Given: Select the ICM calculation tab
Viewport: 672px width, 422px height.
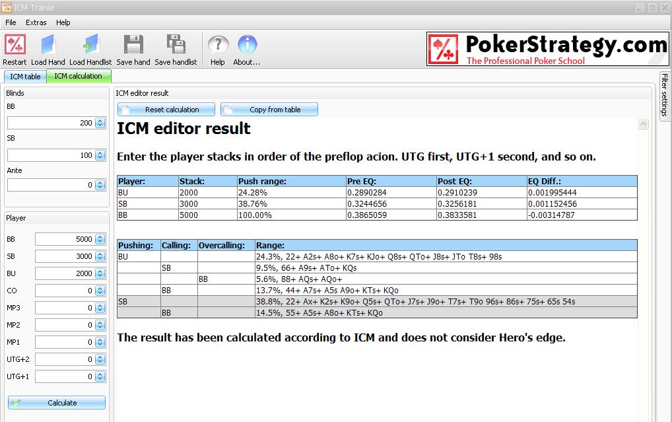Looking at the screenshot, I should coord(79,76).
